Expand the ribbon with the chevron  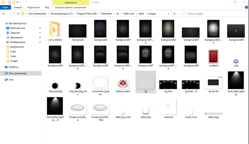[242, 7]
